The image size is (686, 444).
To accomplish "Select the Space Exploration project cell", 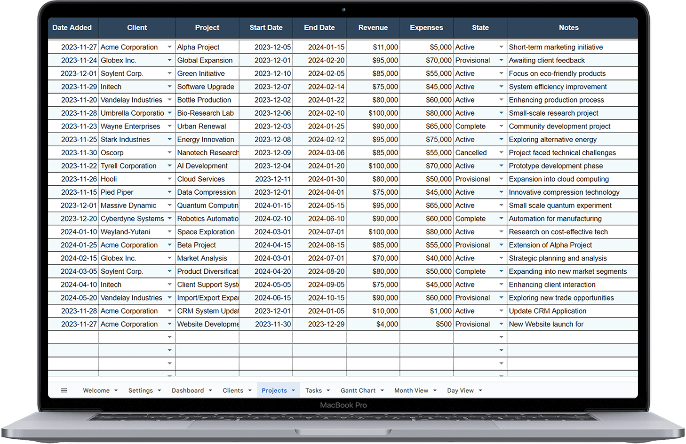I will (x=207, y=231).
